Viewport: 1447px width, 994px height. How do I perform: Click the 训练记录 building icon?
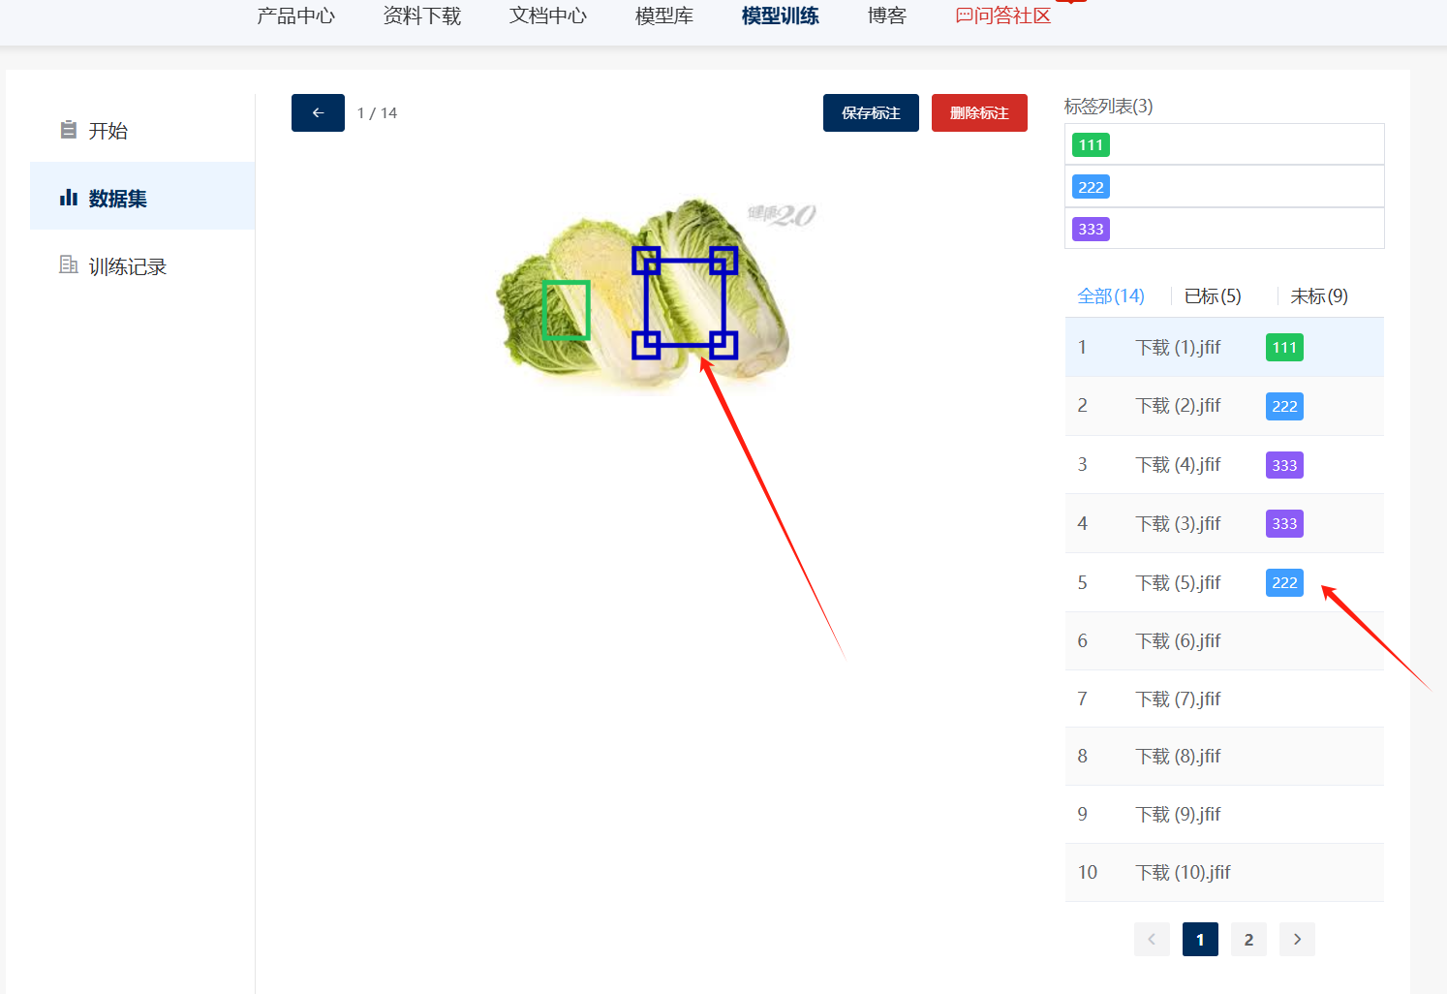68,265
